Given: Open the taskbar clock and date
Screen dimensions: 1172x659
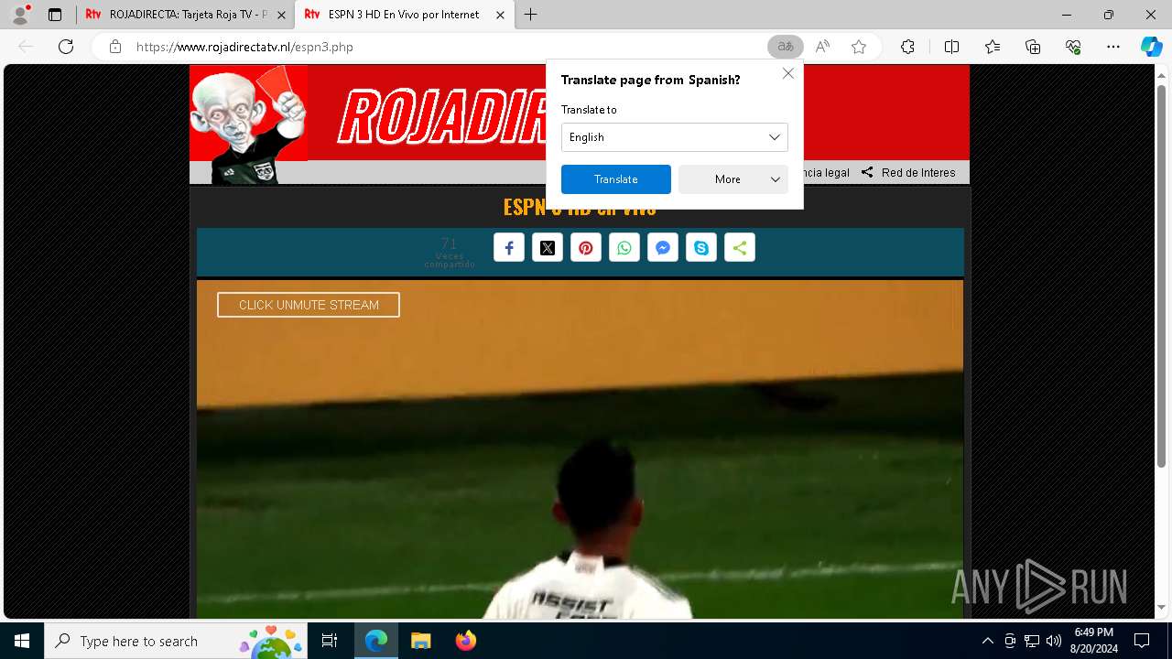Looking at the screenshot, I should (x=1093, y=641).
